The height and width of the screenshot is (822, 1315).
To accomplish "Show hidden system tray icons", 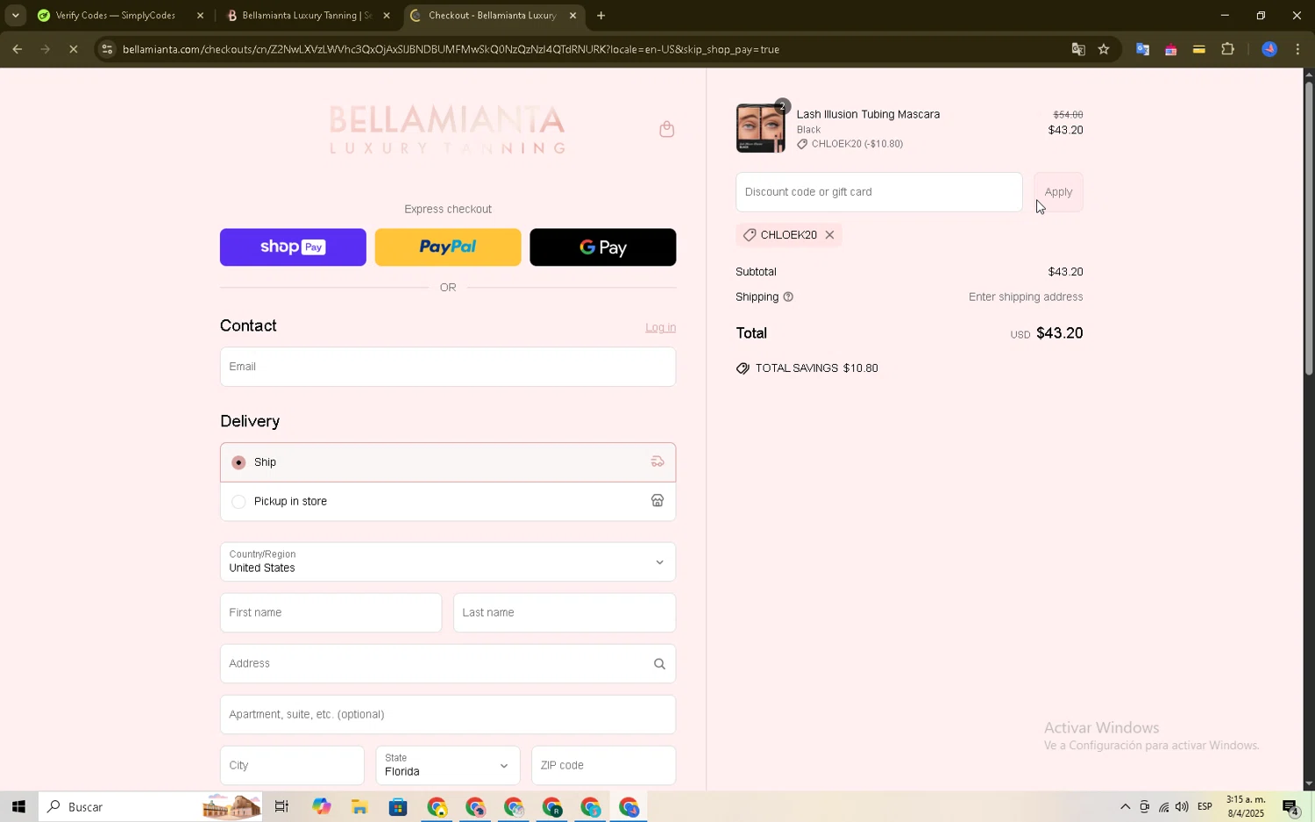I will pyautogui.click(x=1125, y=807).
